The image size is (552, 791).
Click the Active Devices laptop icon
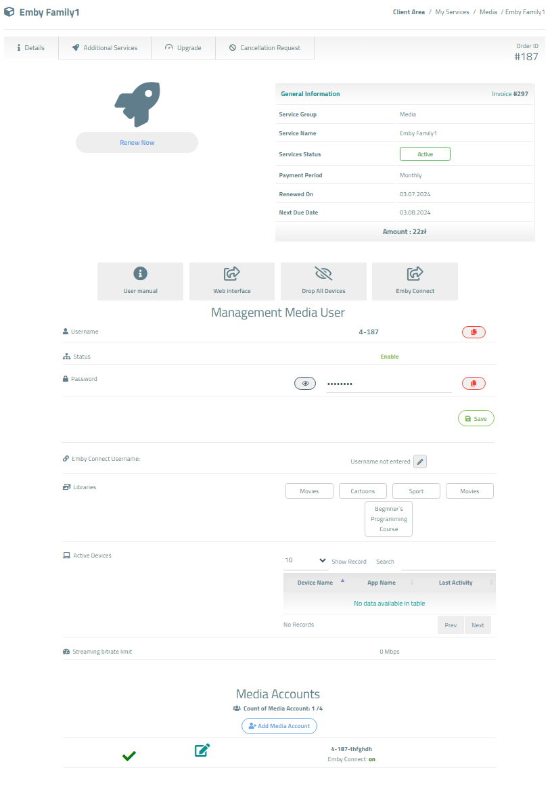click(x=66, y=556)
